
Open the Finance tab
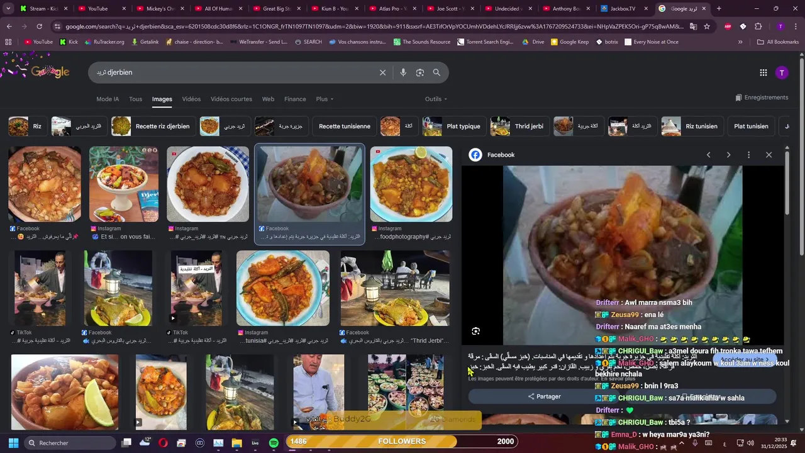pos(295,99)
